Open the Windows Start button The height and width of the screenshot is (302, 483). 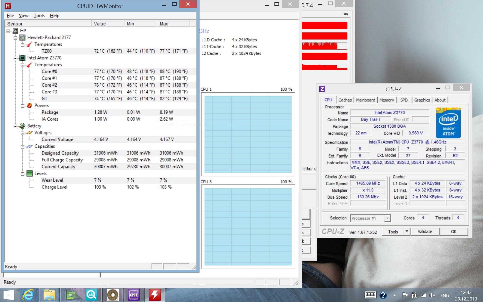point(9,295)
